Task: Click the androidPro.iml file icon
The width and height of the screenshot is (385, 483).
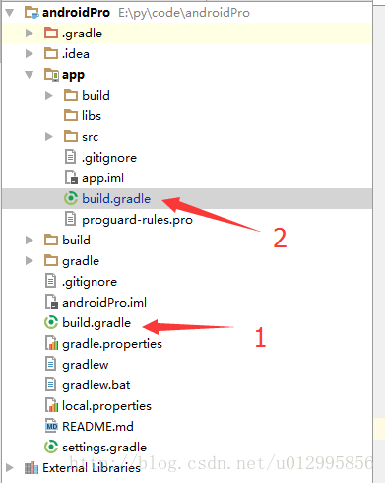Action: tap(51, 302)
